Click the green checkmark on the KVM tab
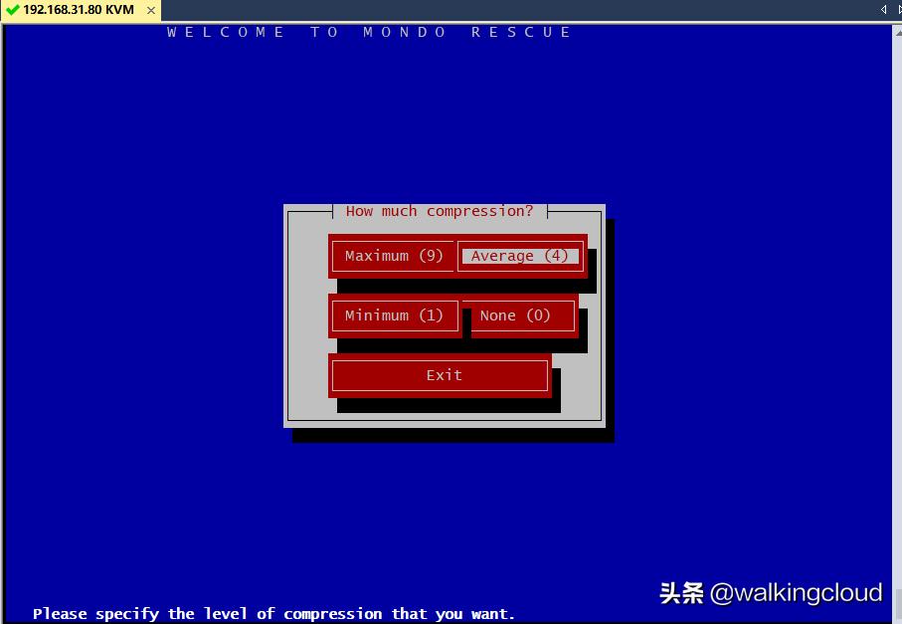 click(x=12, y=11)
